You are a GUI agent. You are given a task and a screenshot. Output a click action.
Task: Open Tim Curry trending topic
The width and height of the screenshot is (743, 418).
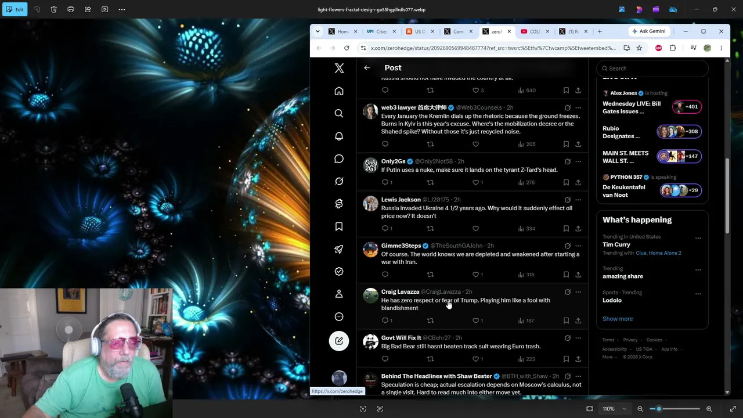pyautogui.click(x=616, y=244)
